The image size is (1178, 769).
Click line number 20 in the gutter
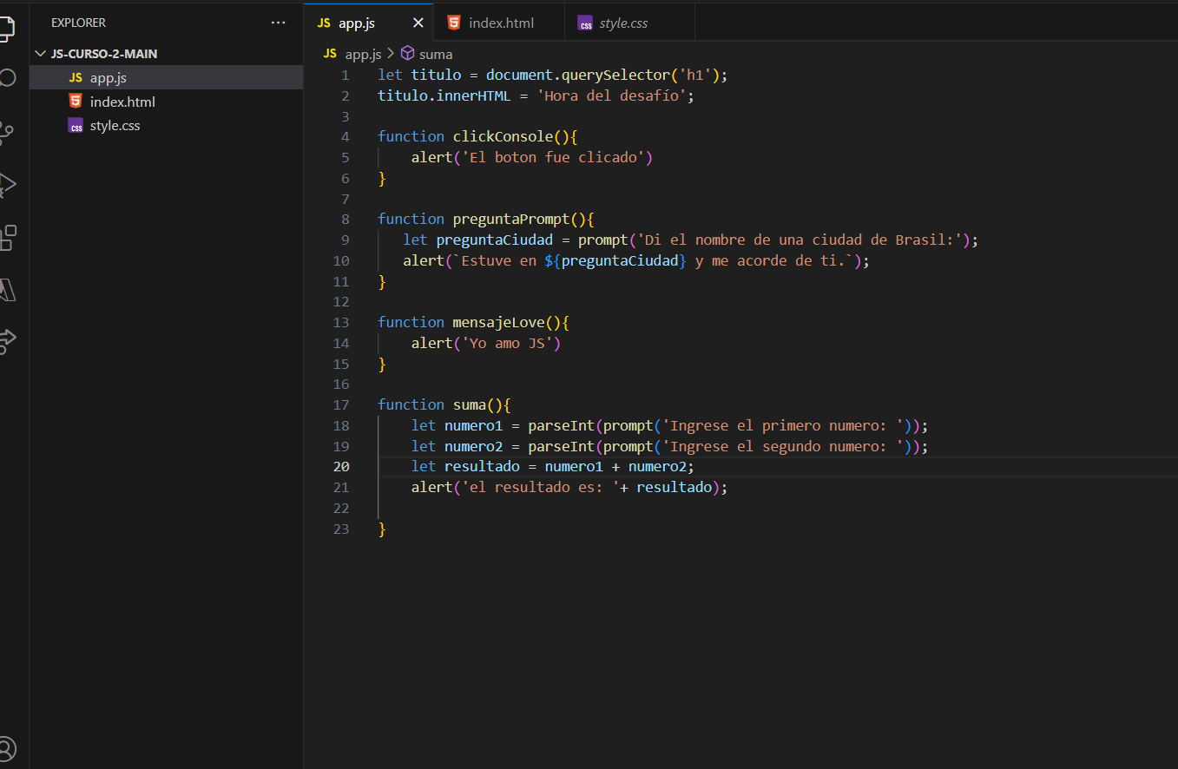pyautogui.click(x=341, y=466)
